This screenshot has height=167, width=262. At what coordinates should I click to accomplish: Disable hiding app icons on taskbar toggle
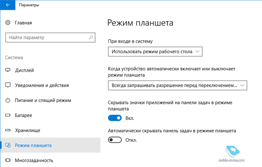coord(115,118)
